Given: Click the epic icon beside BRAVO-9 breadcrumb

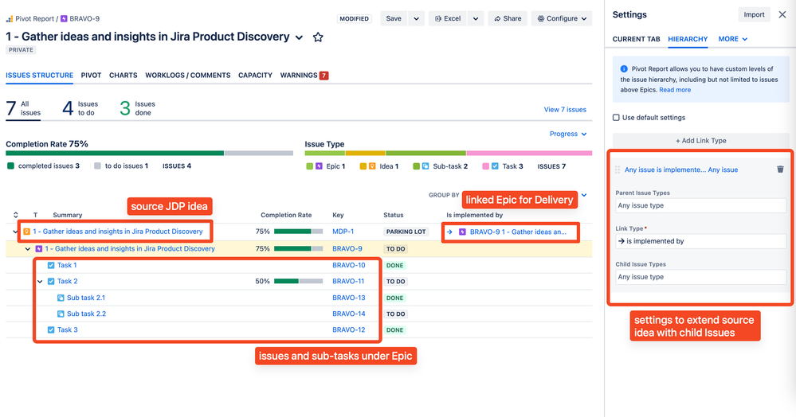Looking at the screenshot, I should coord(64,19).
